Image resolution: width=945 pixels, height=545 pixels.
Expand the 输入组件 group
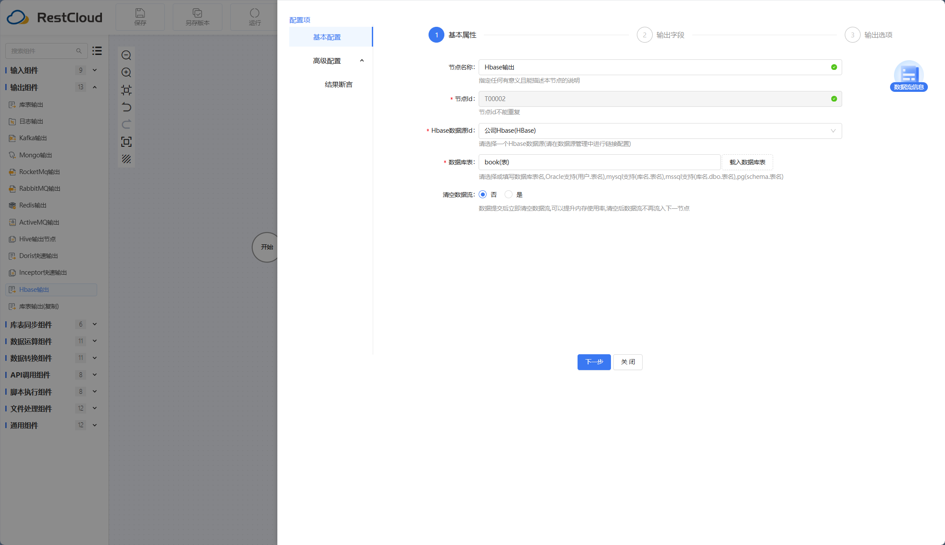click(94, 70)
